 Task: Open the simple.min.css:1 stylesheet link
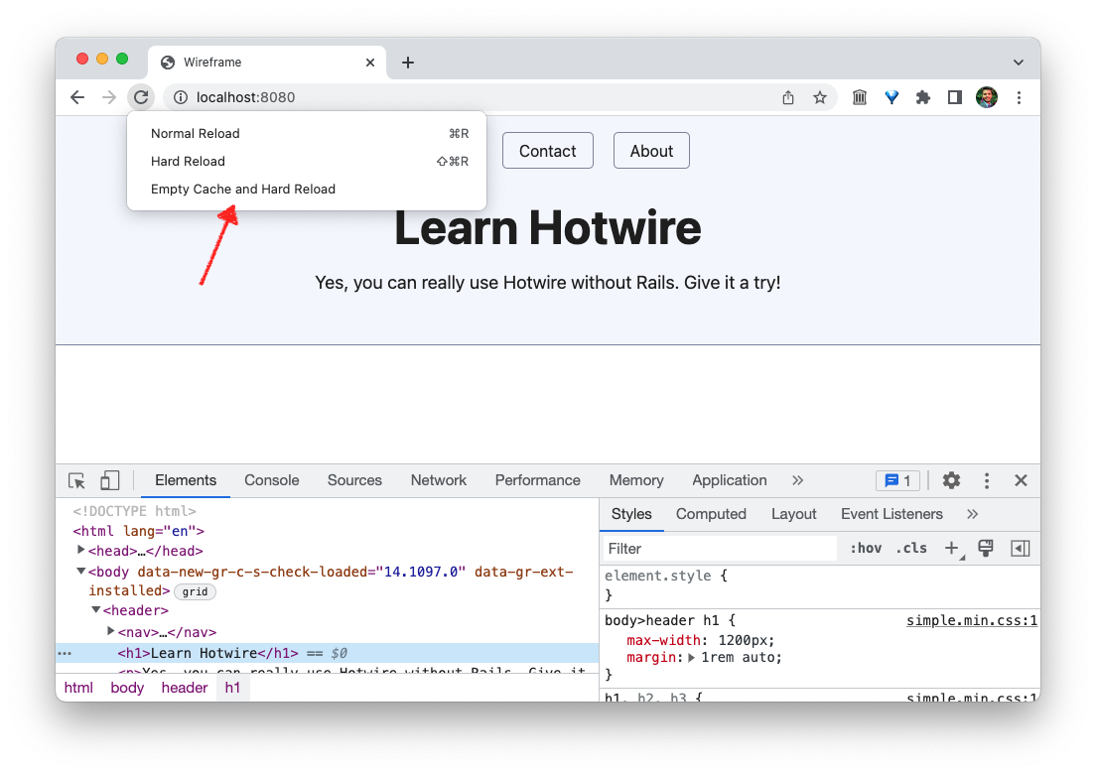971,620
